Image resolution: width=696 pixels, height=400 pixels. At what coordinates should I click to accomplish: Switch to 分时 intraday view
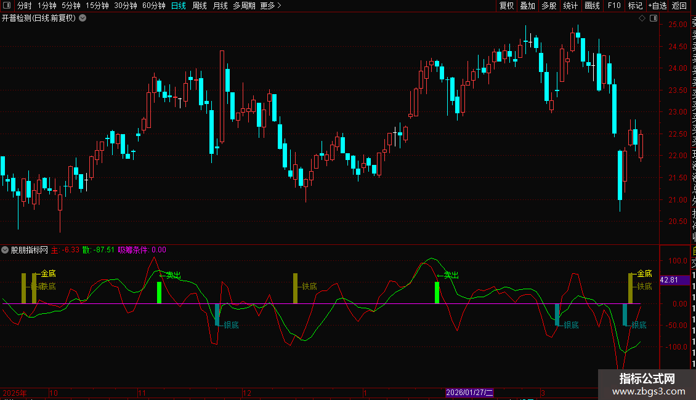point(24,6)
